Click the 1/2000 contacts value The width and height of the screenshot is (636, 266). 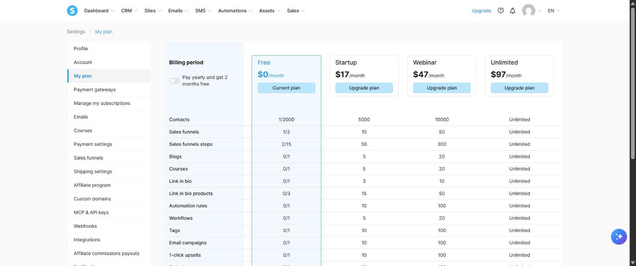click(286, 119)
